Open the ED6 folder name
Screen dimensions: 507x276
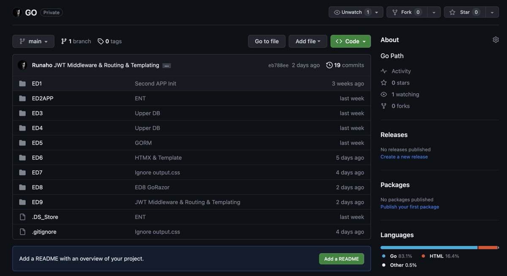[37, 158]
